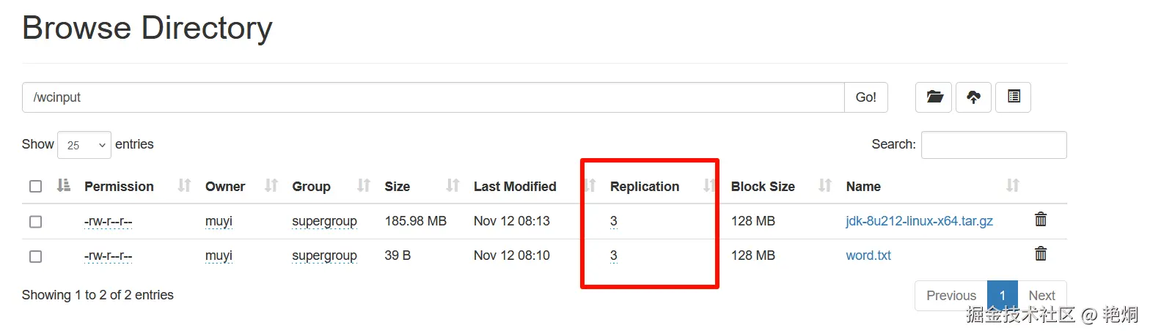Sort by Block Size column header

(x=763, y=187)
